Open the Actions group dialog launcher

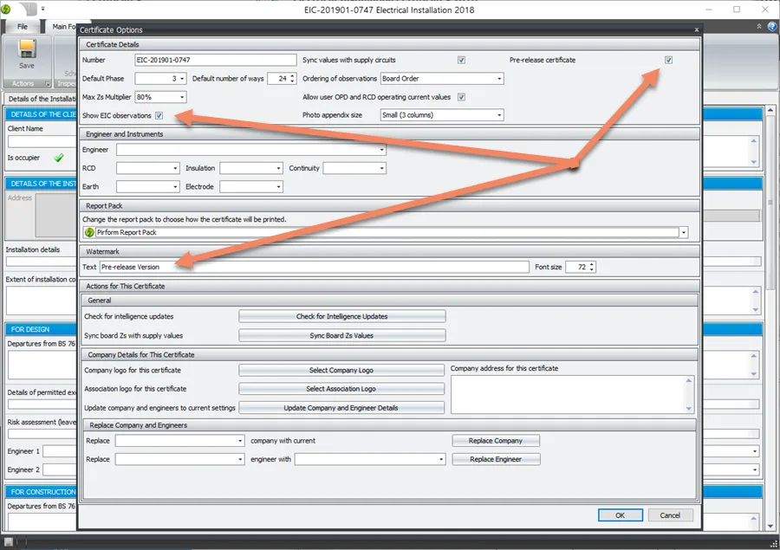pos(49,83)
